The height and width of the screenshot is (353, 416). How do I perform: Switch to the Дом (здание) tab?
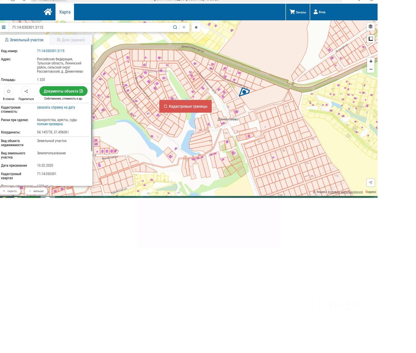pos(71,40)
